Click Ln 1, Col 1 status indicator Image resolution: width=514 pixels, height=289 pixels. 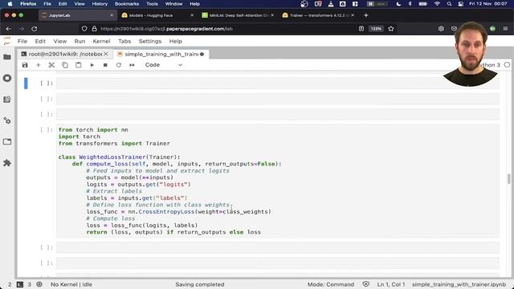[391, 284]
